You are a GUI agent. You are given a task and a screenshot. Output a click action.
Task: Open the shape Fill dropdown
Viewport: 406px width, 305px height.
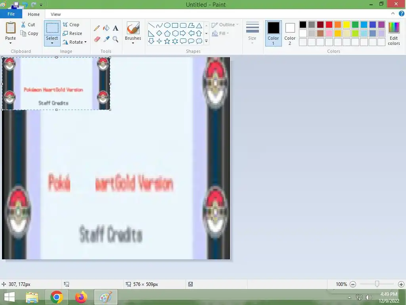[220, 33]
